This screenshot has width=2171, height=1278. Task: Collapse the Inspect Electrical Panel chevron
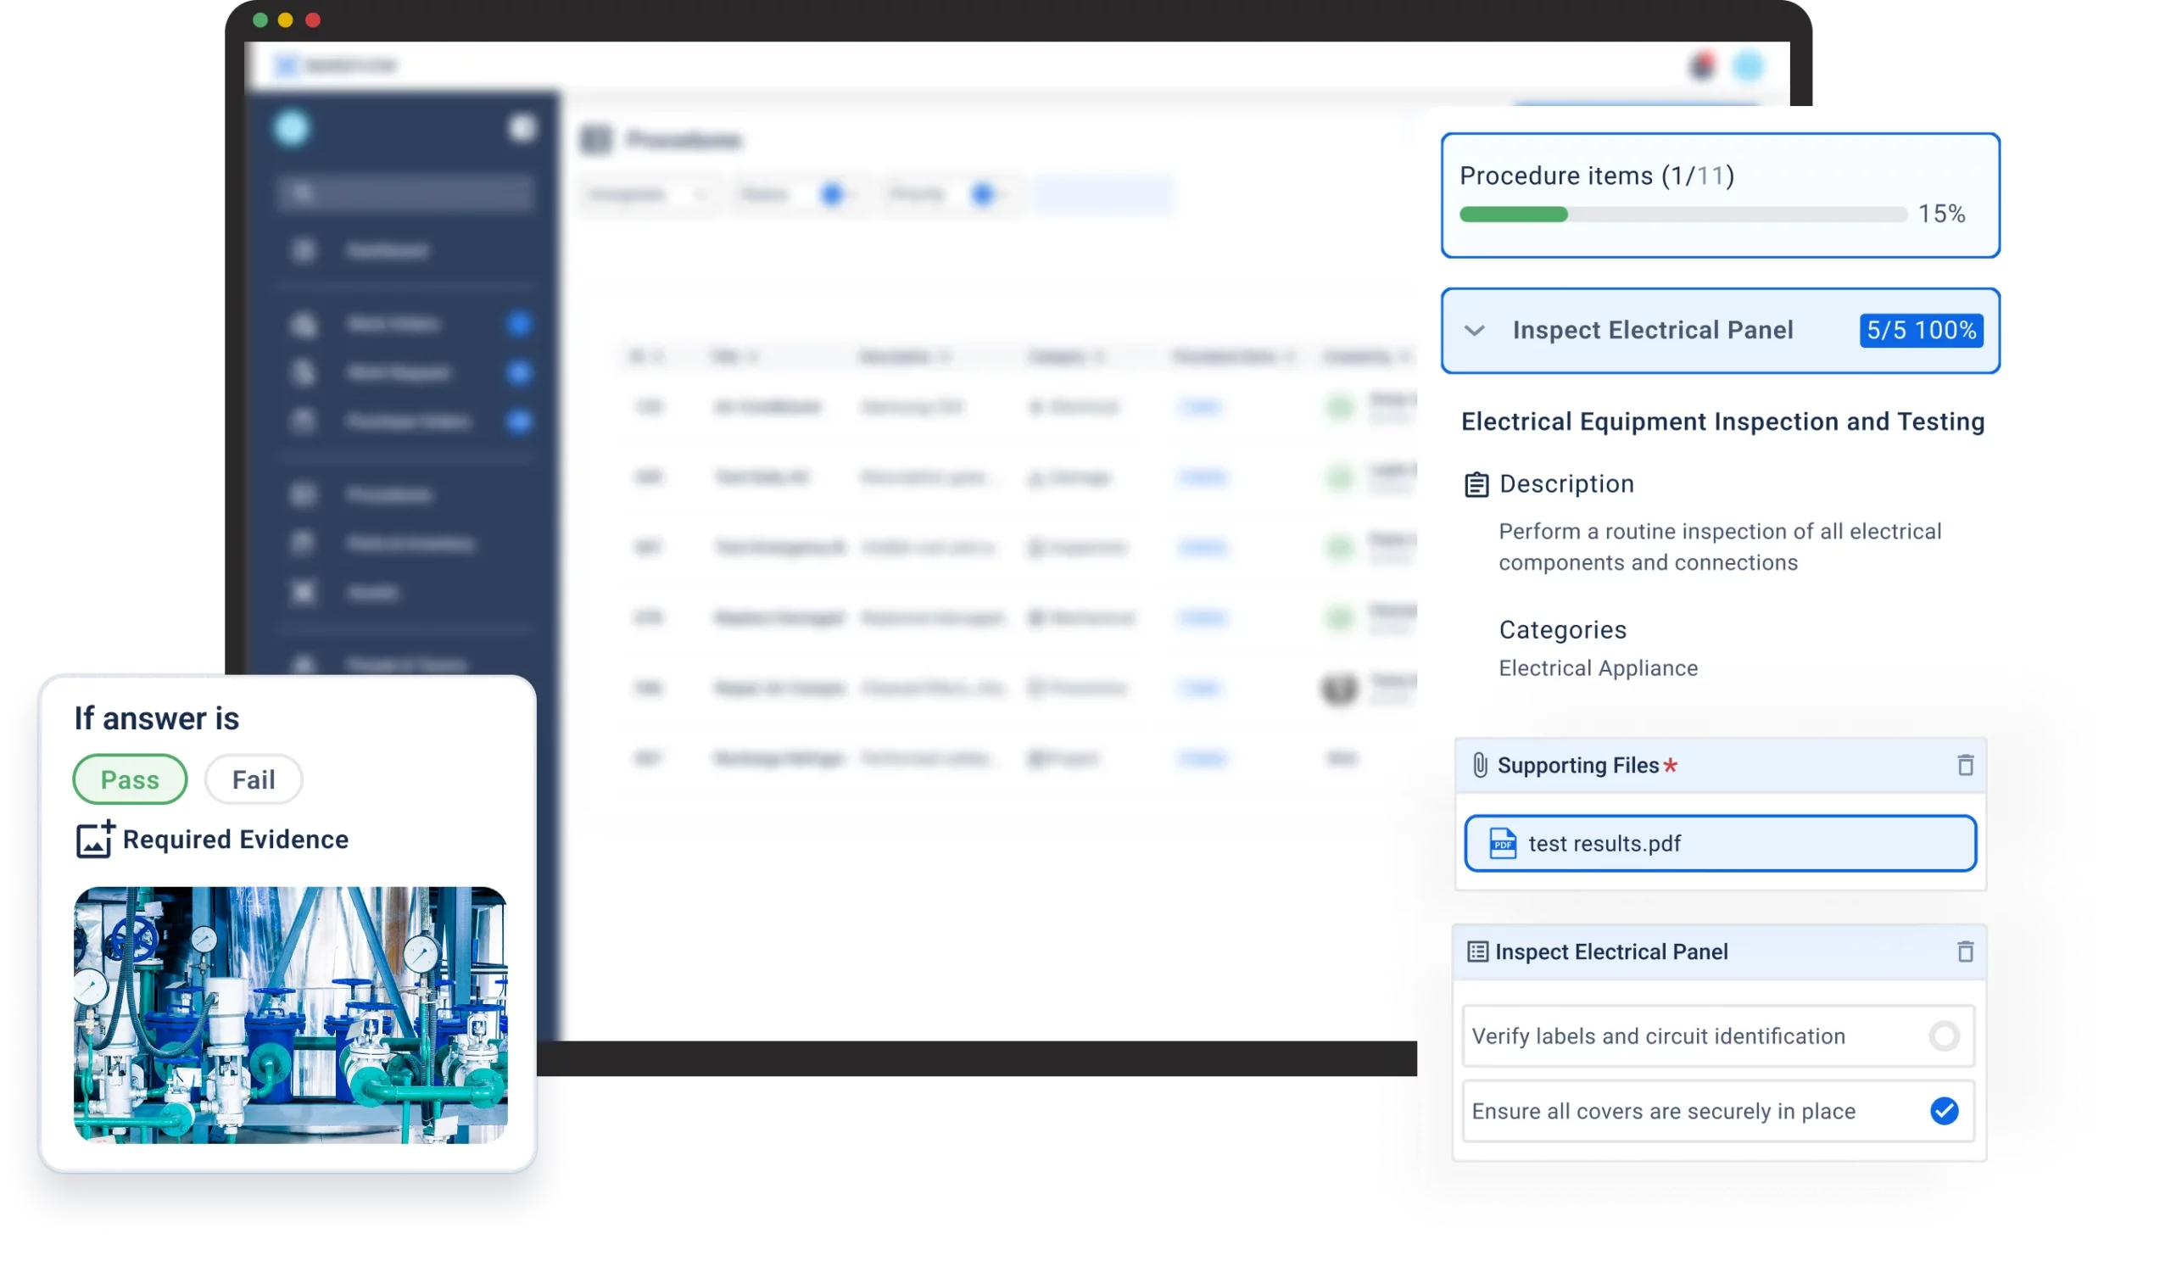(x=1474, y=331)
